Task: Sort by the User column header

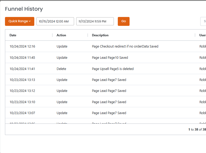Action: [202, 35]
